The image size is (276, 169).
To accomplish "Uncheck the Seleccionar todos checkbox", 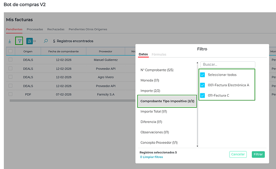I will point(202,75).
